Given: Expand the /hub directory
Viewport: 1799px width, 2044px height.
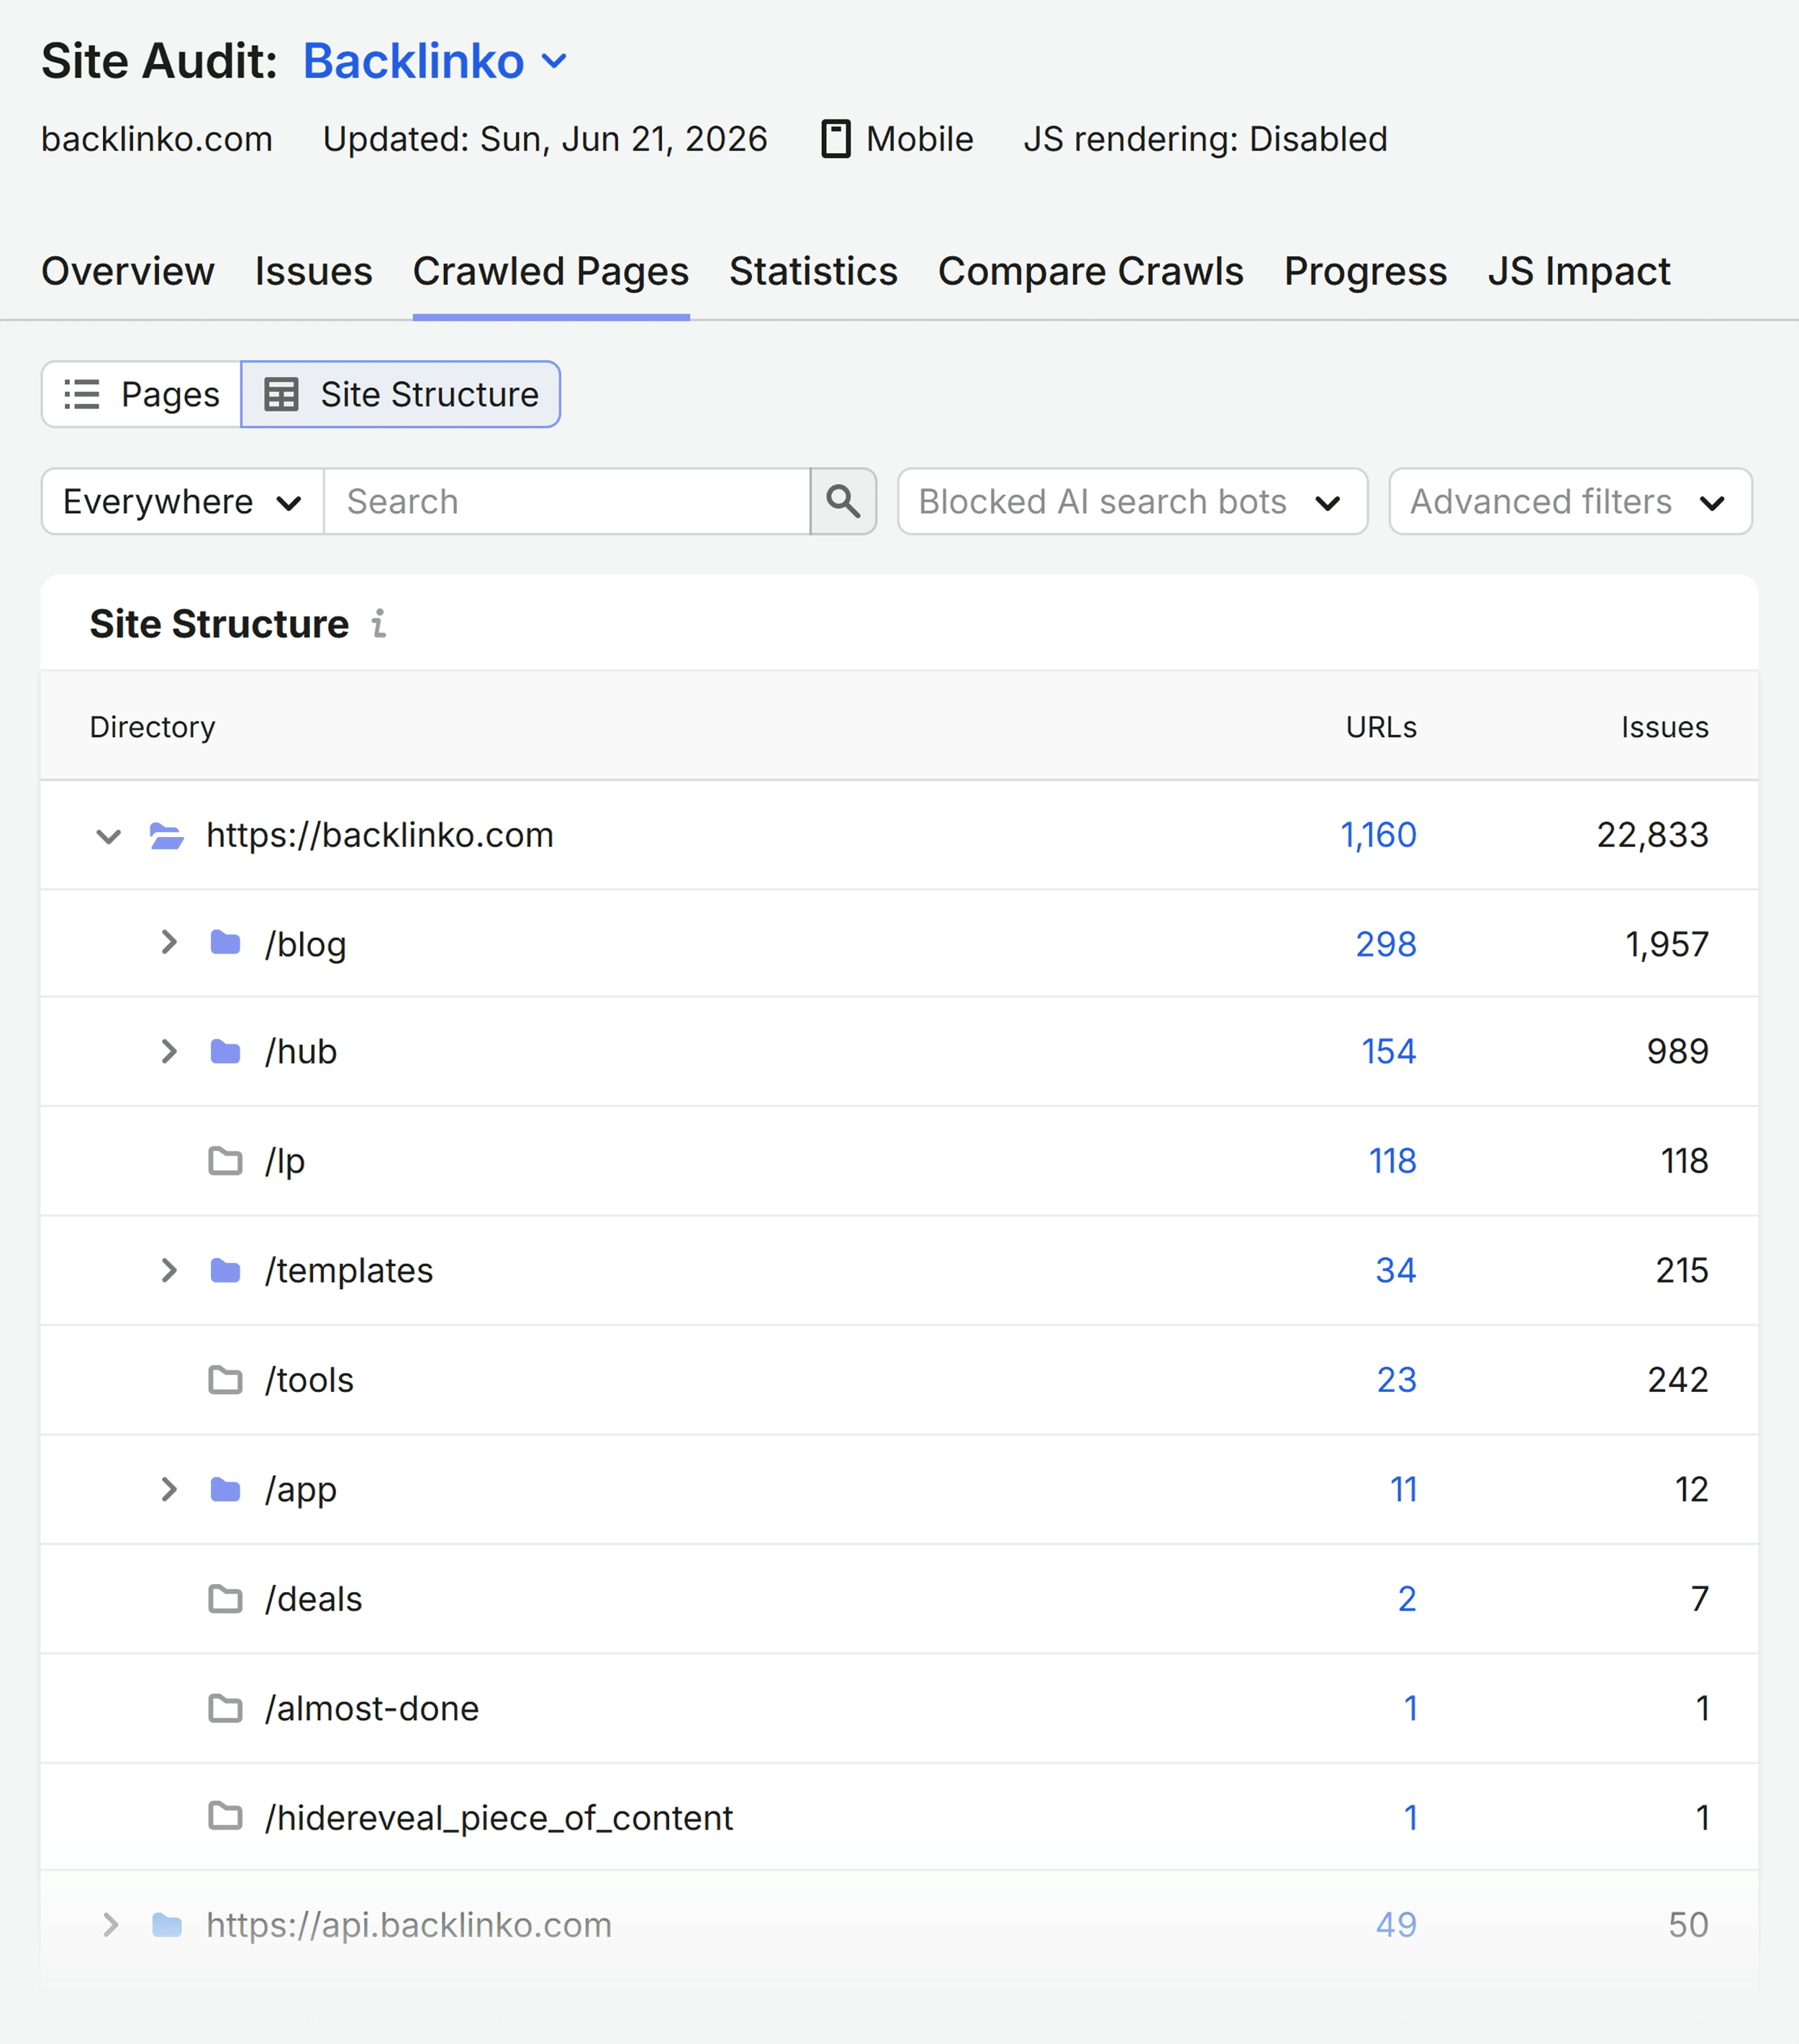Looking at the screenshot, I should coord(169,1051).
